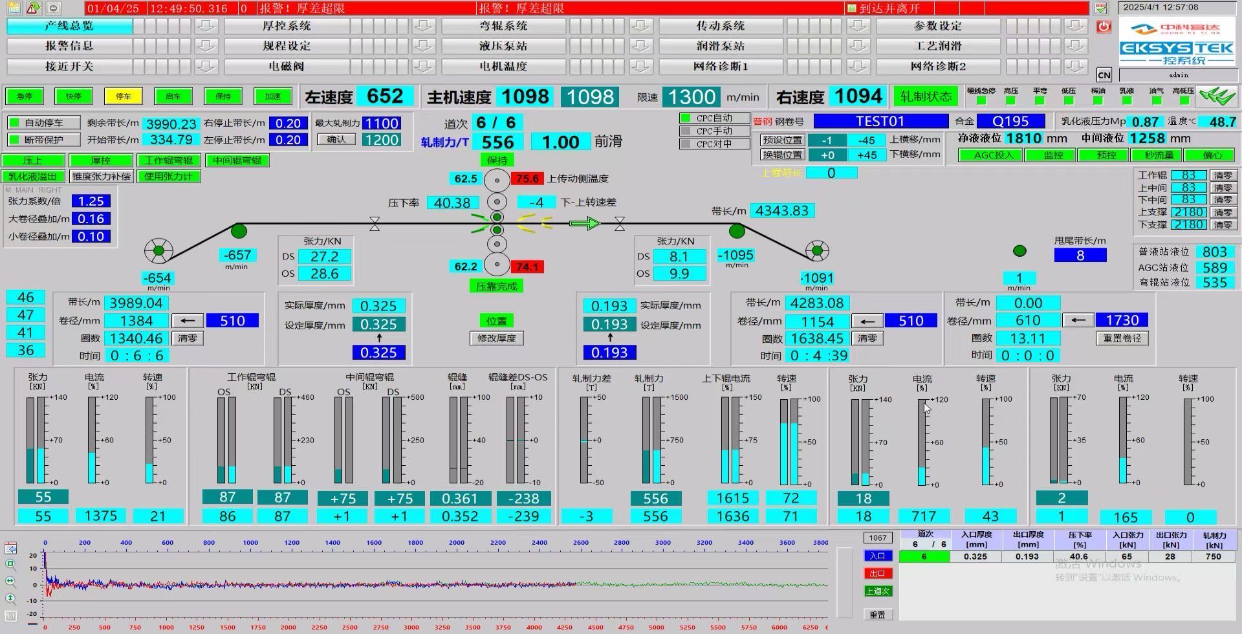Click the zoom-area magnifier icon on trend chart
This screenshot has width=1242, height=634.
coord(11,564)
